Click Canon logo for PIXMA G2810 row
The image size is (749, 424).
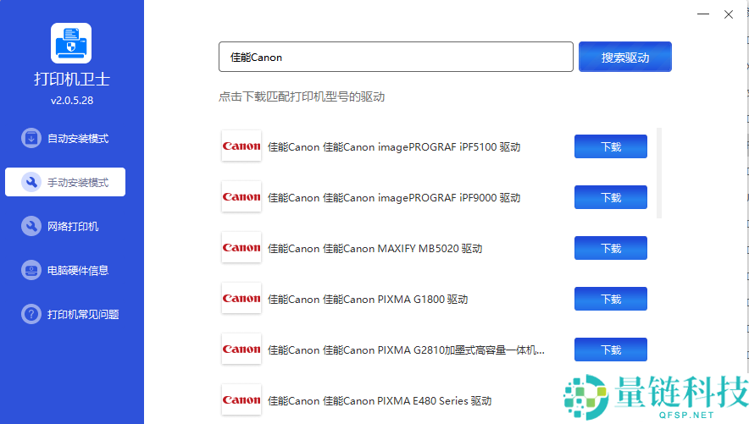coord(241,350)
